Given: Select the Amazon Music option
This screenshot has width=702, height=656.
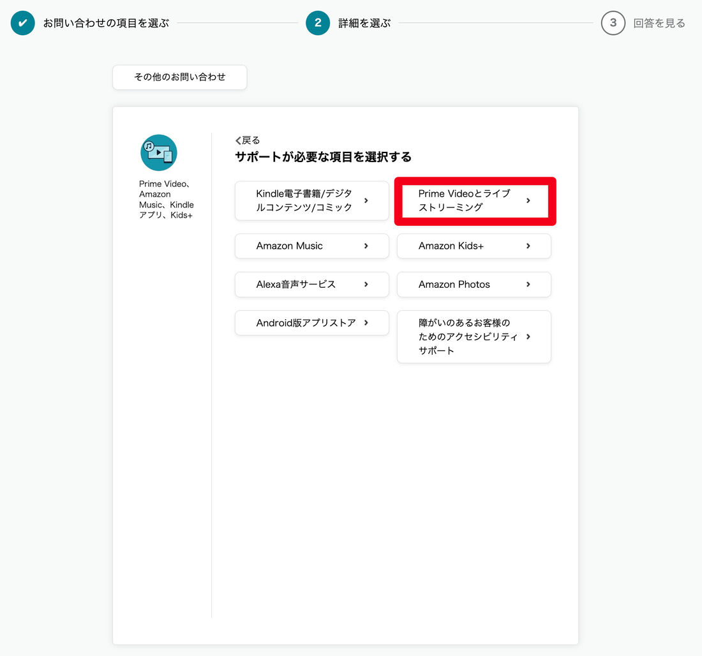Looking at the screenshot, I should click(x=312, y=246).
